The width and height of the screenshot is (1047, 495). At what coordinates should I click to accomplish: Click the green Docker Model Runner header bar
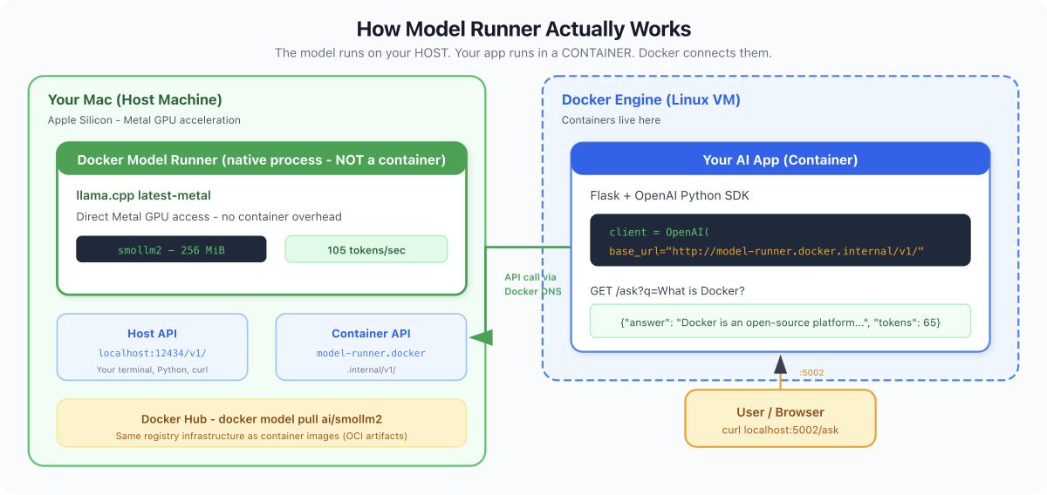point(262,159)
